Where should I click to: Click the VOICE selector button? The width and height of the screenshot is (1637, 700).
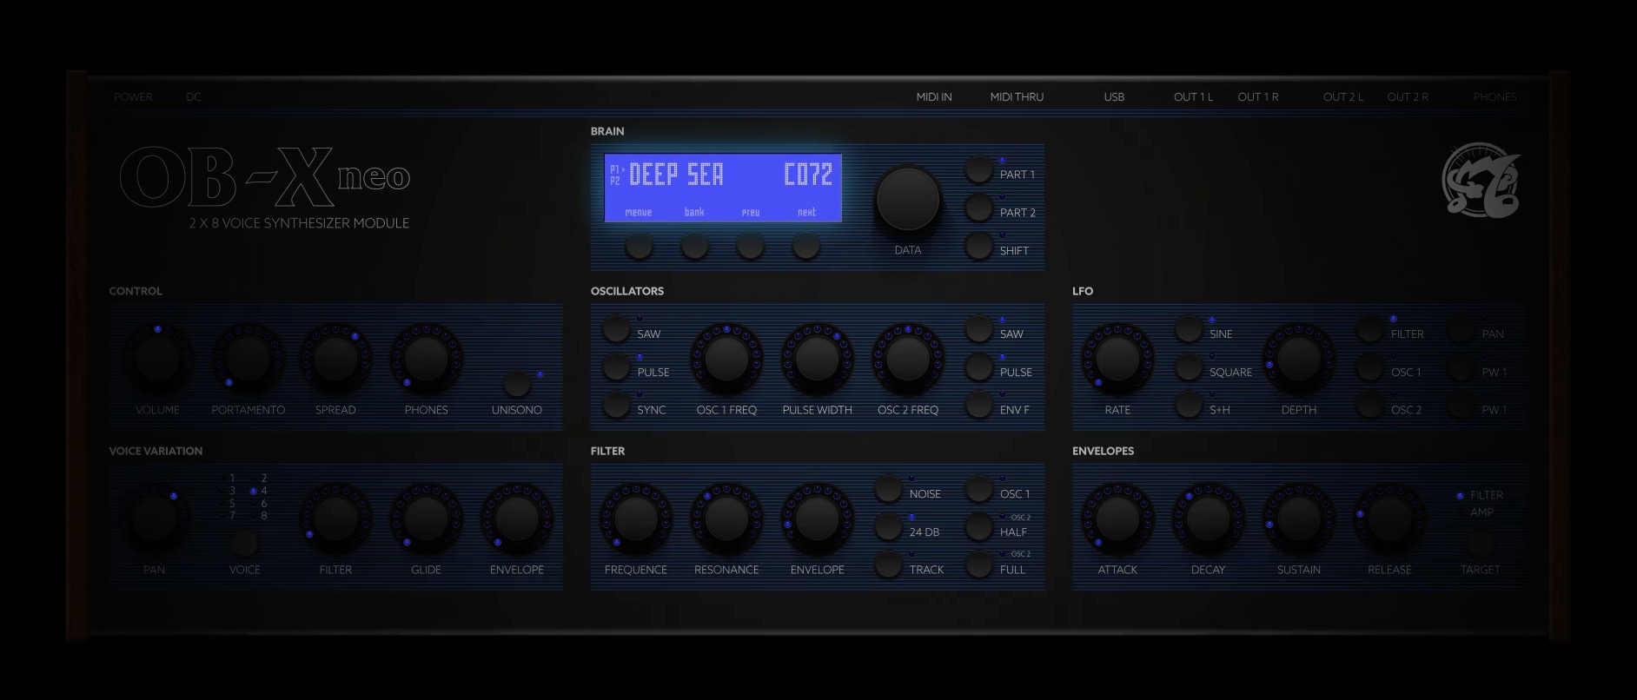tap(244, 544)
